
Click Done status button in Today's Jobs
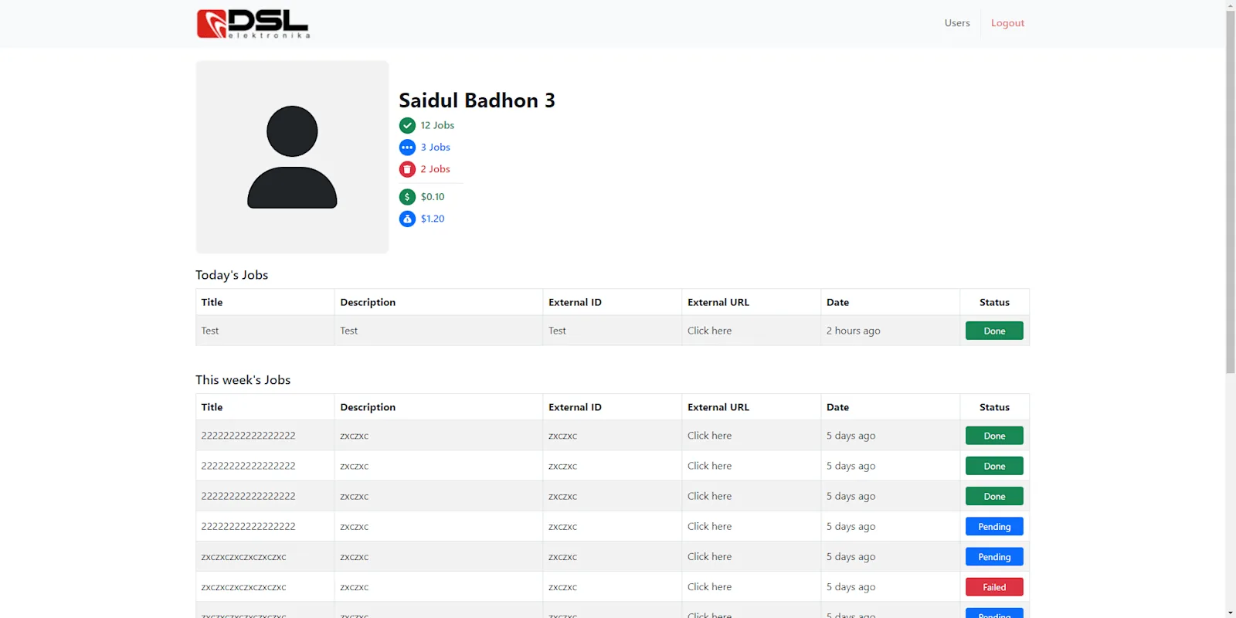click(994, 331)
